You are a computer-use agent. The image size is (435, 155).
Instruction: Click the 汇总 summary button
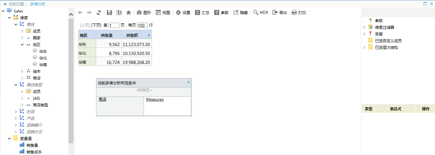coord(202,12)
